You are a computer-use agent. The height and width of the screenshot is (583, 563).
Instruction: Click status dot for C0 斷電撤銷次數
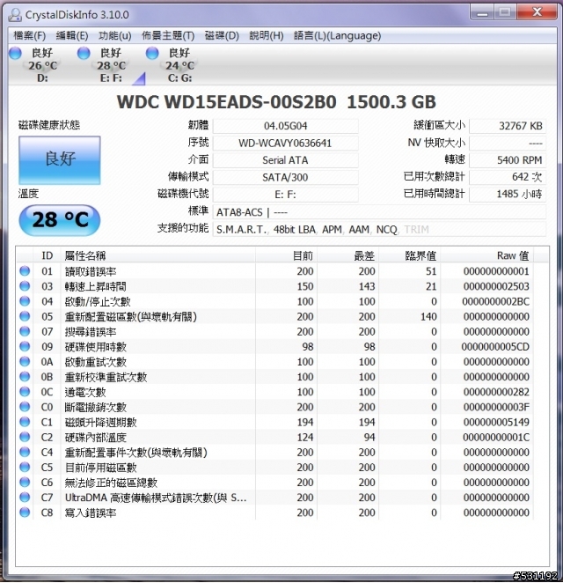click(x=25, y=407)
